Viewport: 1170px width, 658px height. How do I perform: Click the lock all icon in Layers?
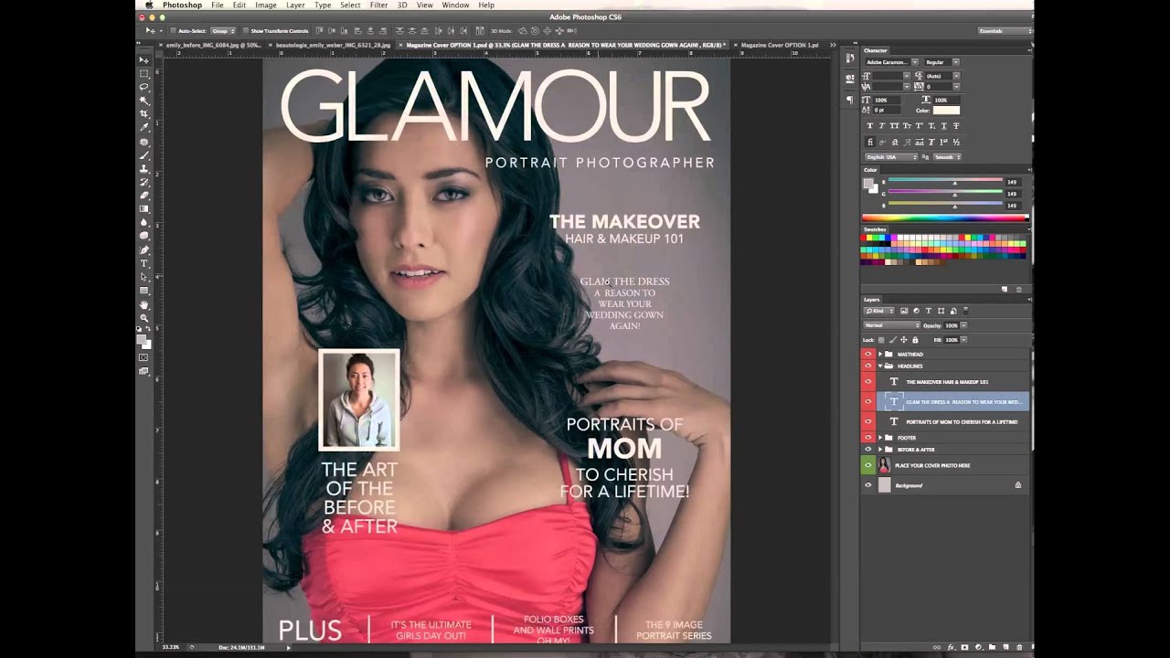coord(915,340)
